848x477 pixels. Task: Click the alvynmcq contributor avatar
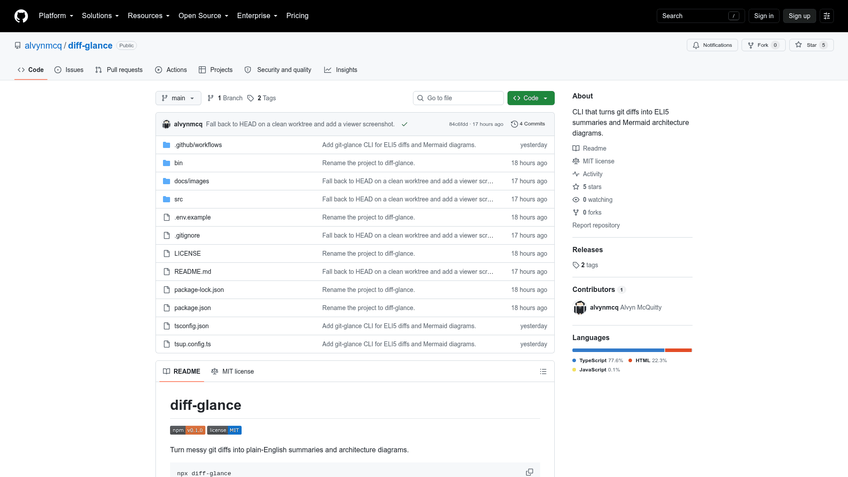(579, 307)
